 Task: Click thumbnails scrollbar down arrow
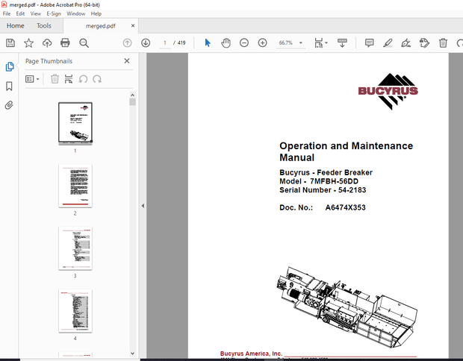(132, 354)
